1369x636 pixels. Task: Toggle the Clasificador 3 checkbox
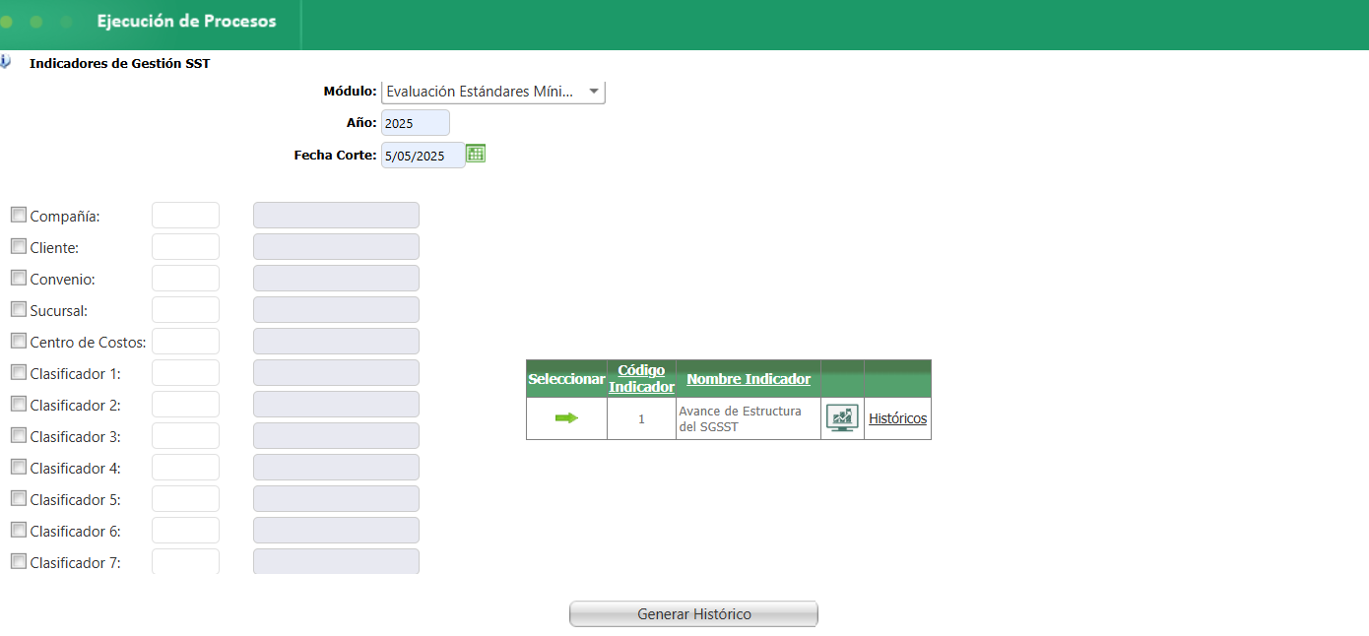pyautogui.click(x=19, y=435)
